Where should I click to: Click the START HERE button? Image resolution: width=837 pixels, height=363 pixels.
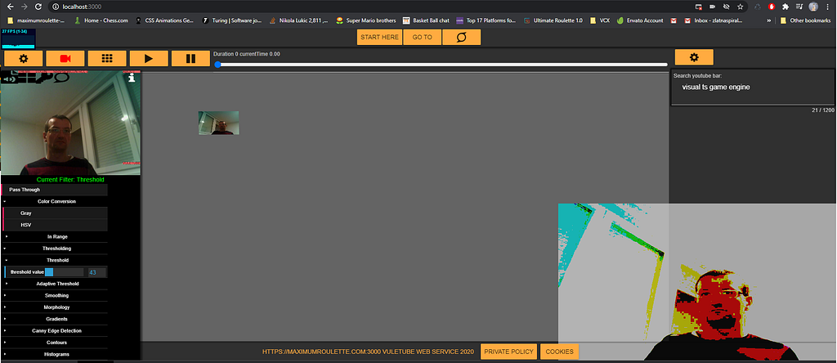click(379, 38)
